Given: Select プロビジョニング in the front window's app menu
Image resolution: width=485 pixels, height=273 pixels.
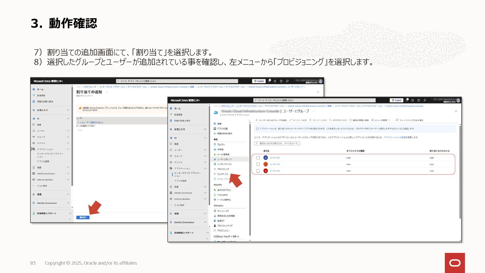Looking at the screenshot, I should coord(223,169).
